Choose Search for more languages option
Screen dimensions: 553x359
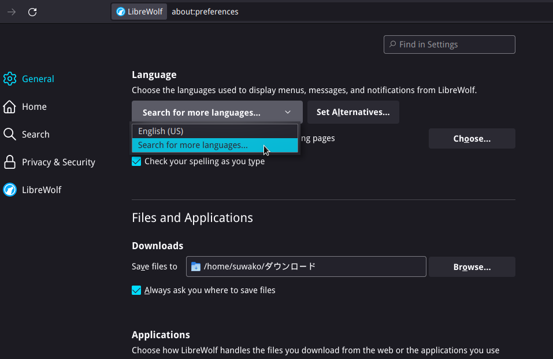click(215, 145)
